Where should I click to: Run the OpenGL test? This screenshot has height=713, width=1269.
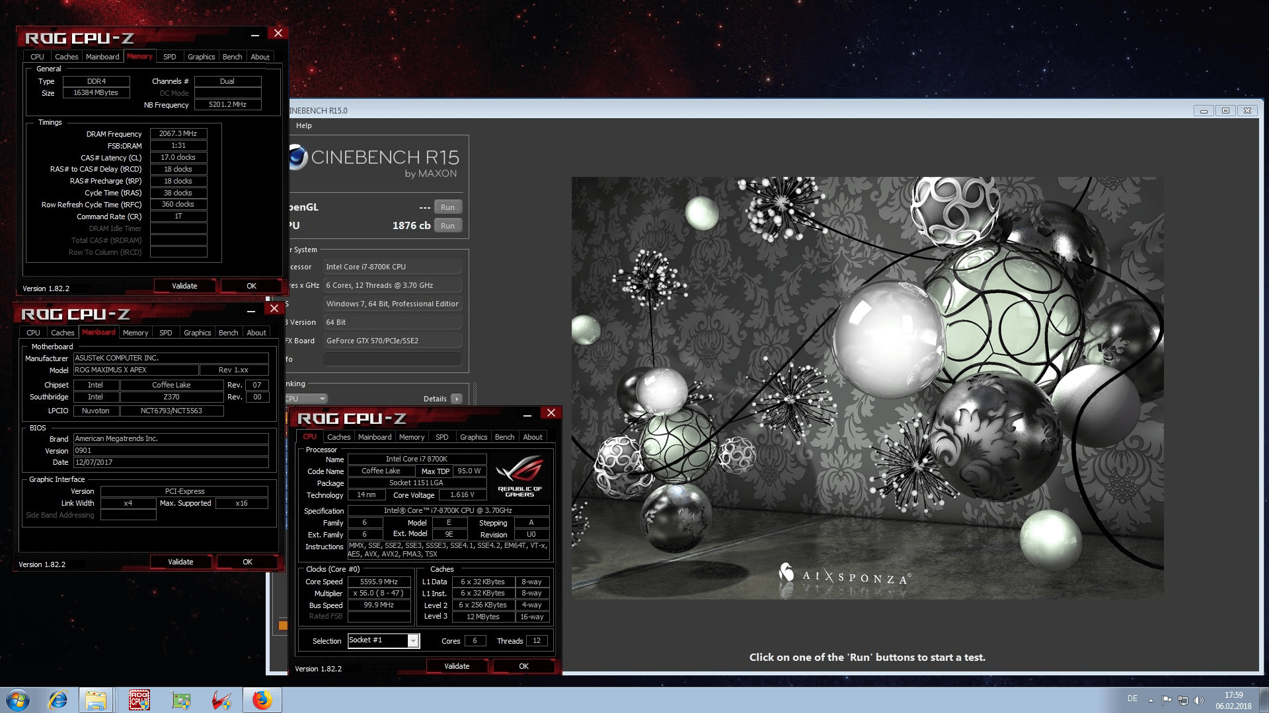click(447, 207)
